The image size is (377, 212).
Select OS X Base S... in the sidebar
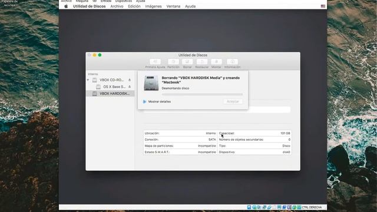click(110, 87)
